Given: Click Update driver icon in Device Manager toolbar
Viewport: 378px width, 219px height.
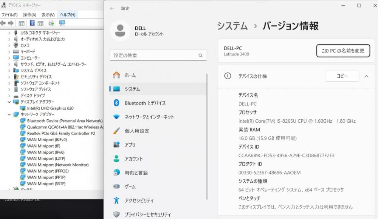Looking at the screenshot, I should click(51, 23).
